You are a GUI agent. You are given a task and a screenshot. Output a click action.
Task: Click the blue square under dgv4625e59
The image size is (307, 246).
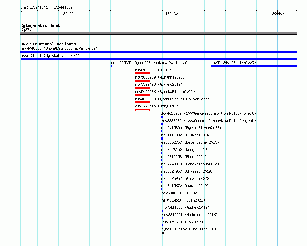tap(162, 117)
